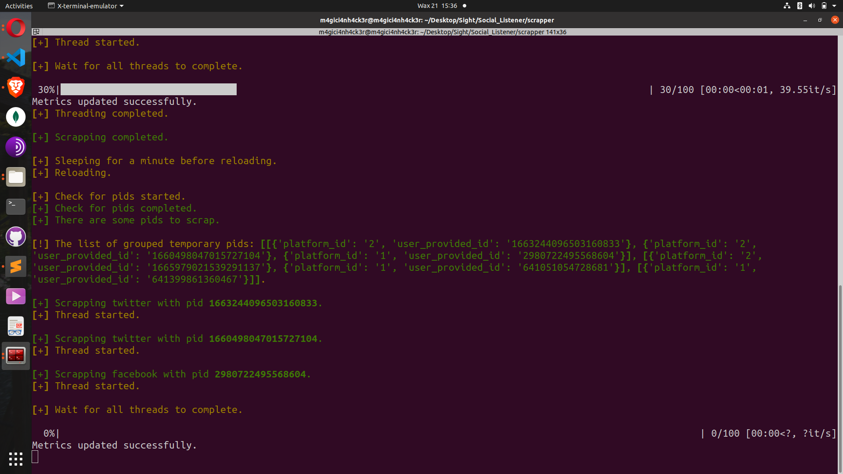Click the Terminator split-grid icon in titlebar
The image size is (843, 474).
36,32
